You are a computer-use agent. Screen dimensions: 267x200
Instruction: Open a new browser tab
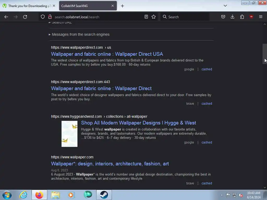coord(123,6)
